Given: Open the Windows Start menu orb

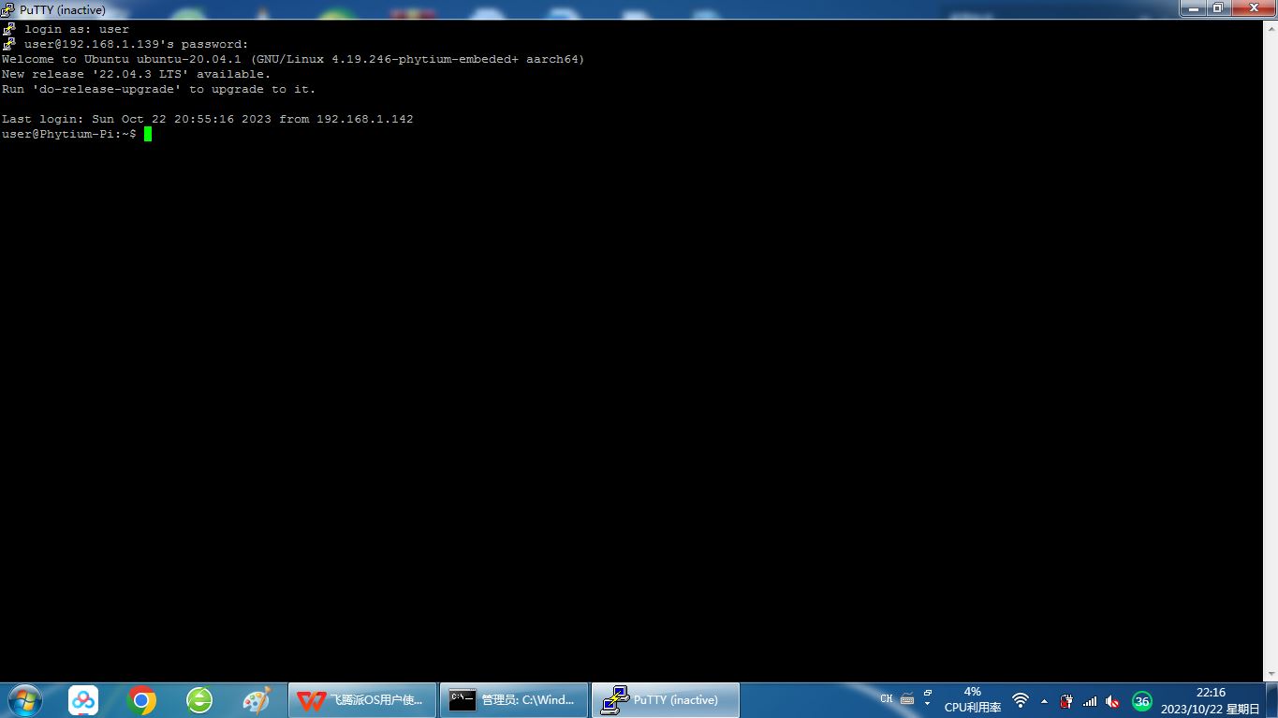Looking at the screenshot, I should pyautogui.click(x=24, y=699).
